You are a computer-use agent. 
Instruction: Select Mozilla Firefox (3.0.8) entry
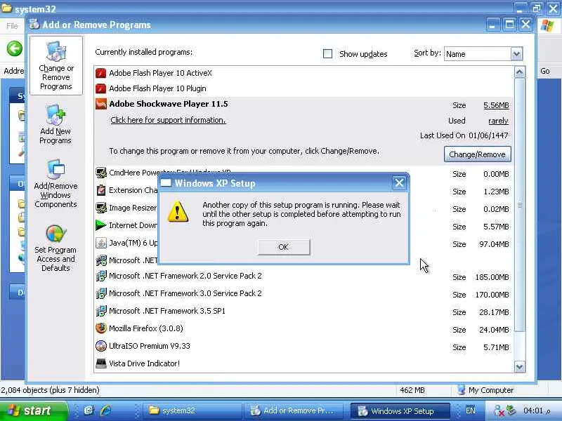[304, 328]
